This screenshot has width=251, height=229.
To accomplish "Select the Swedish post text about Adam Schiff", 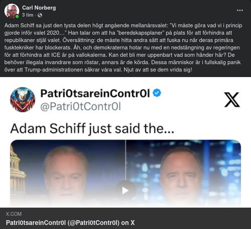I will (123, 48).
